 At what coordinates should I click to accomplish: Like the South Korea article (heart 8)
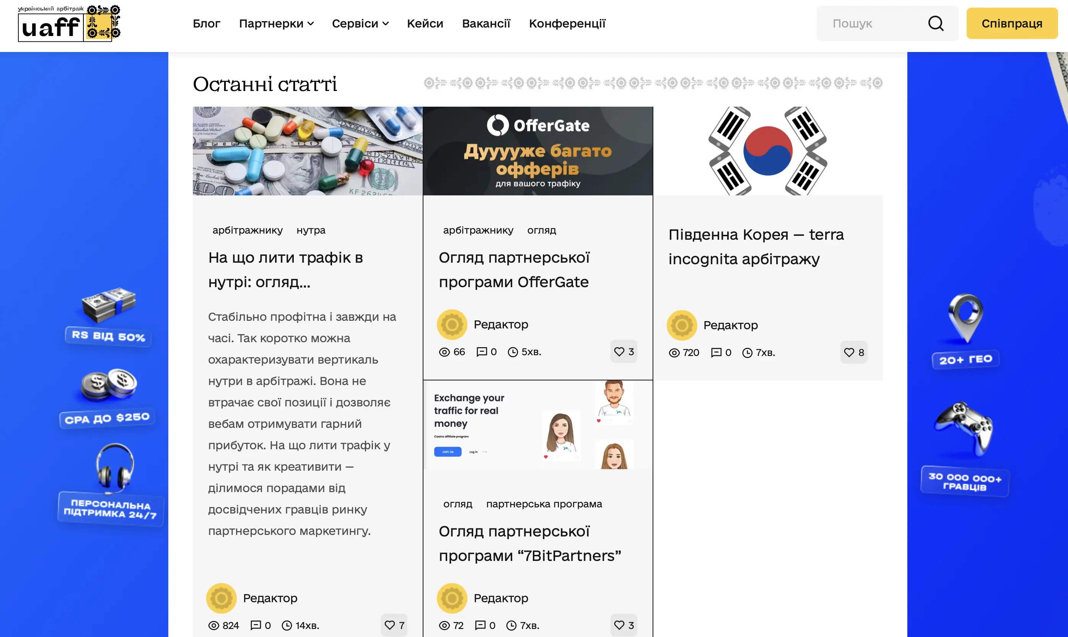(854, 353)
